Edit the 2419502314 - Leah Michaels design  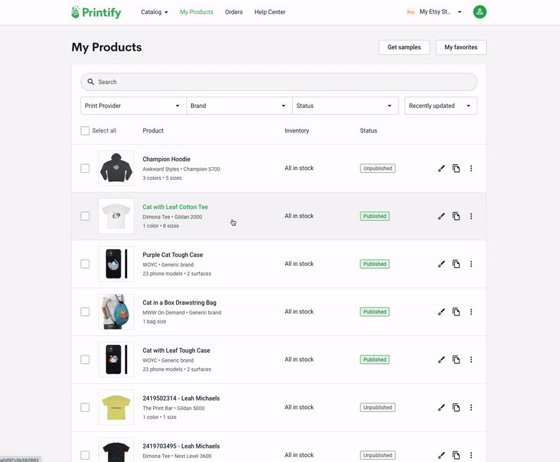[x=442, y=408]
